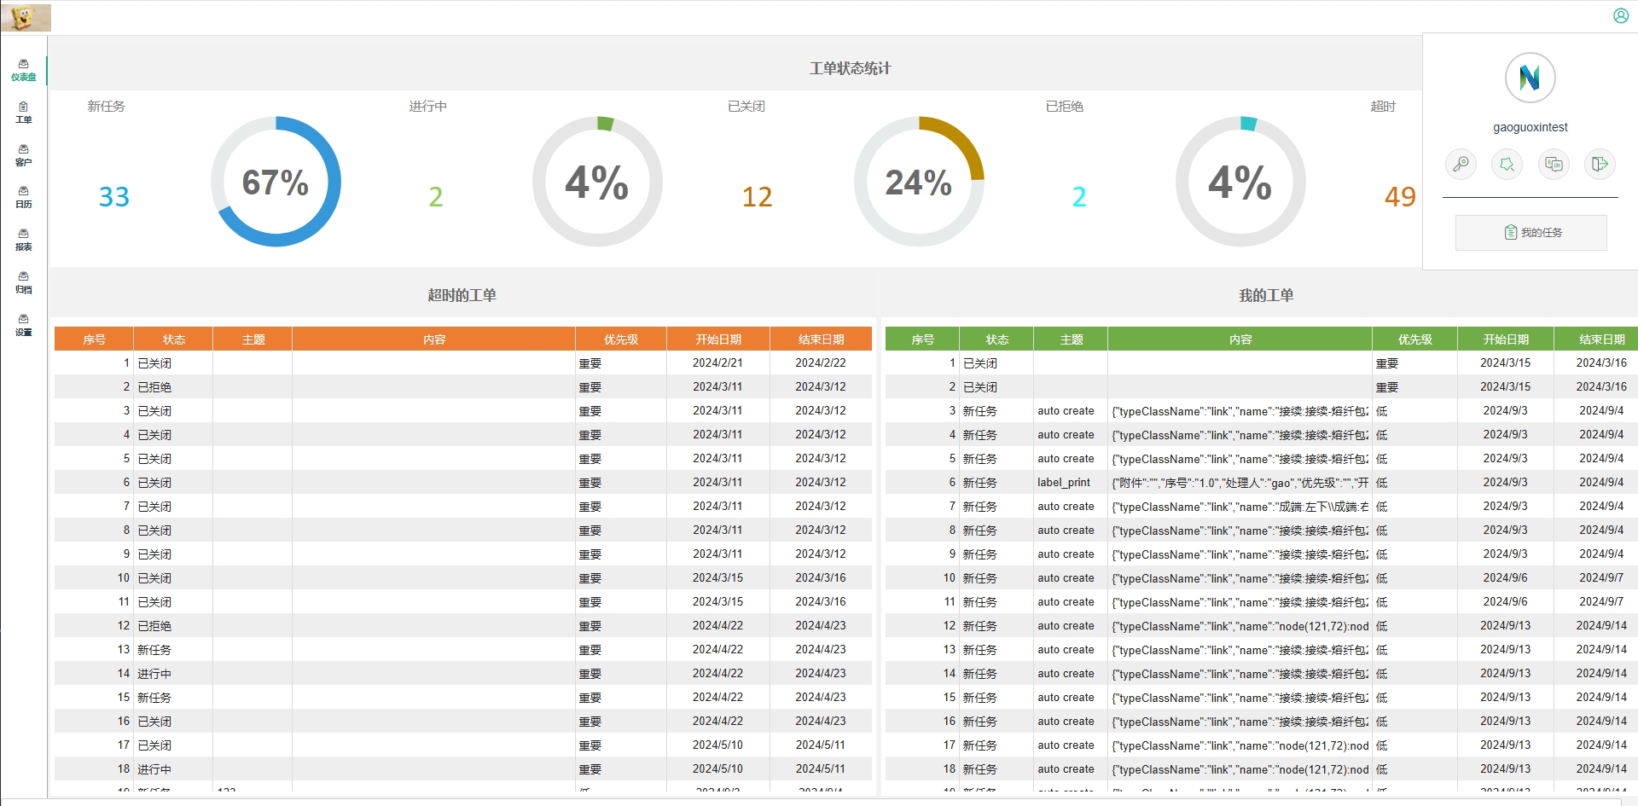Open 日历 from the sidebar

point(24,197)
